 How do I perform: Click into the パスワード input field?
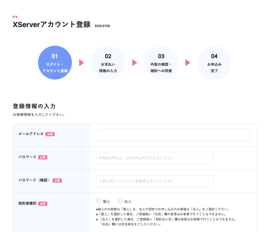coord(154,158)
